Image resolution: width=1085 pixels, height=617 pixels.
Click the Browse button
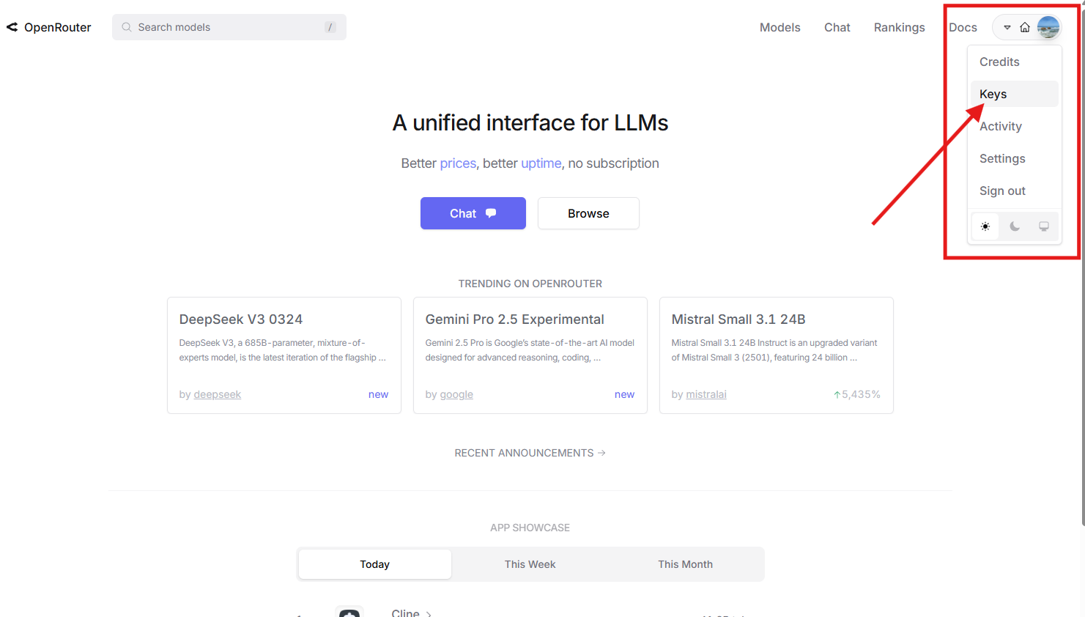(x=588, y=213)
